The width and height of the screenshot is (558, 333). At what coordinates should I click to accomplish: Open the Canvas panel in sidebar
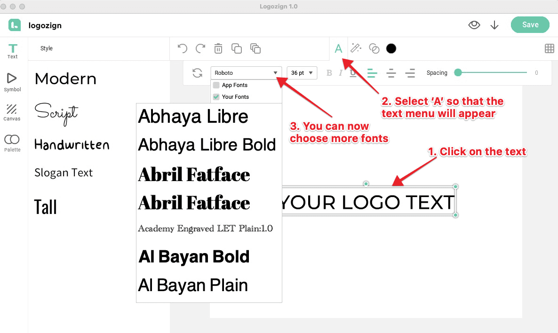tap(12, 112)
